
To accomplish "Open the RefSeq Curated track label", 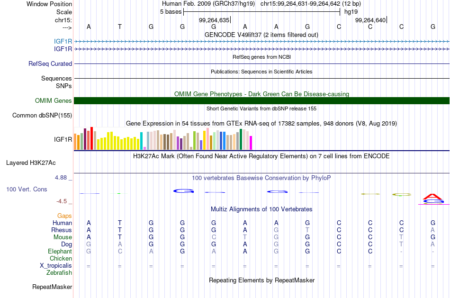I will coord(50,64).
